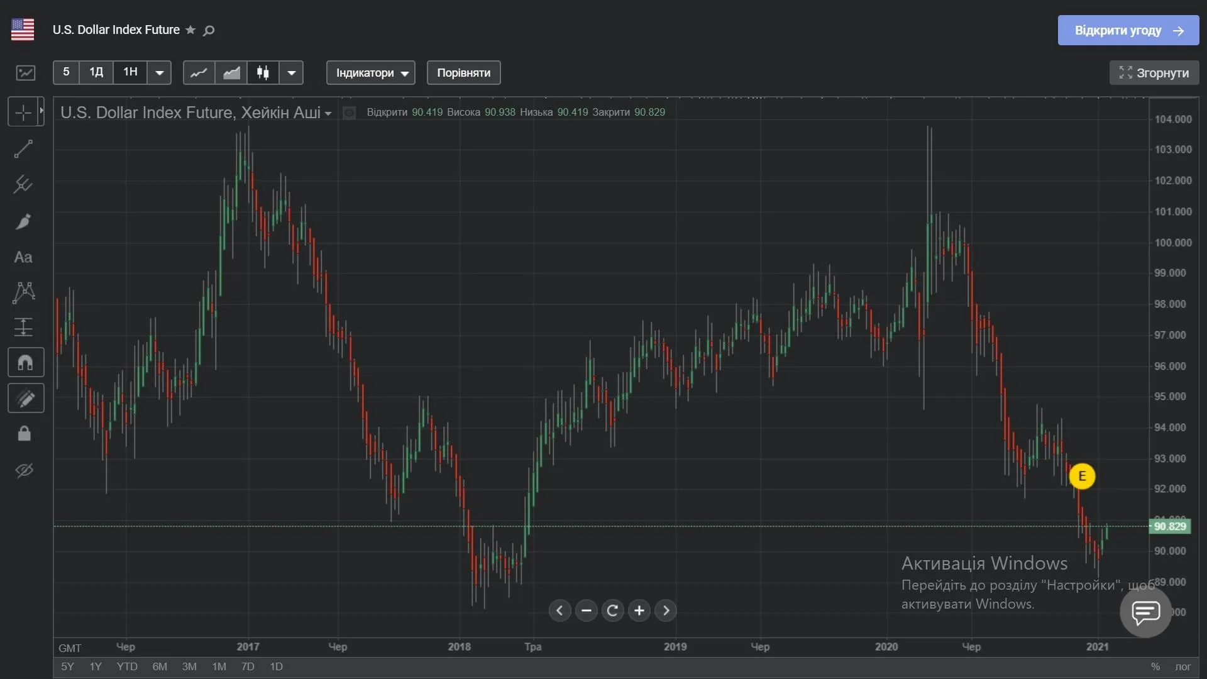Zoom in chart with plus button
This screenshot has width=1207, height=679.
pos(639,610)
